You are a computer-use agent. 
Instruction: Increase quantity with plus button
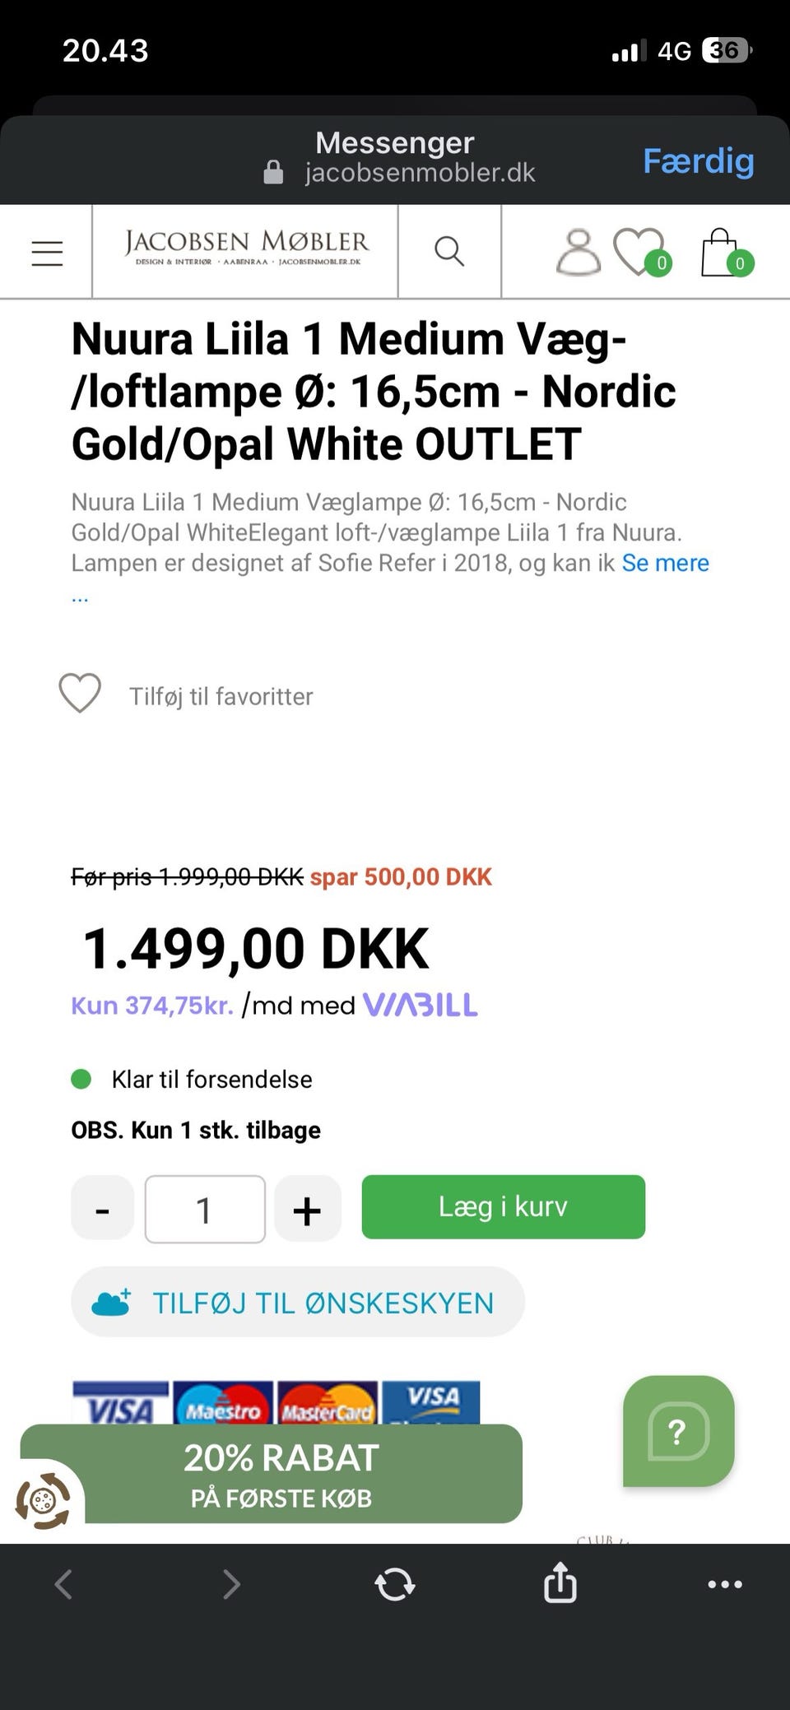tap(307, 1208)
